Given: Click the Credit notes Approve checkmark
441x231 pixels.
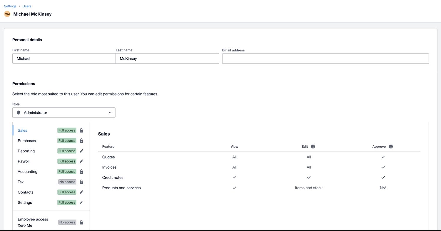Looking at the screenshot, I should [x=383, y=178].
